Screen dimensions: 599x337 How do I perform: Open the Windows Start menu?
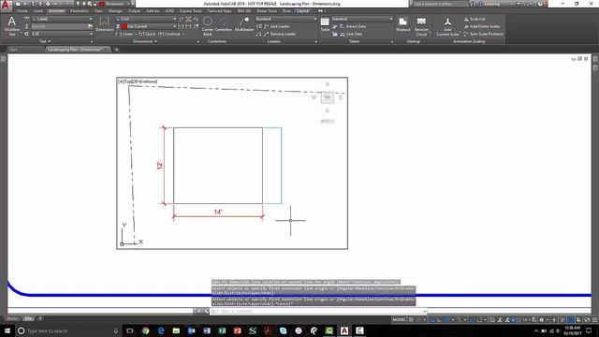[x=7, y=330]
